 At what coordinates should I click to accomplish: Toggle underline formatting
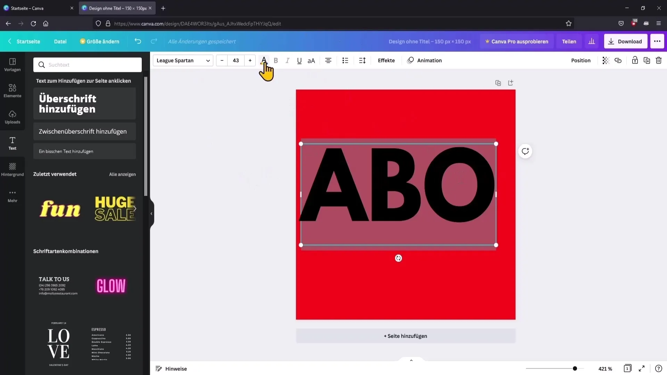pos(299,60)
